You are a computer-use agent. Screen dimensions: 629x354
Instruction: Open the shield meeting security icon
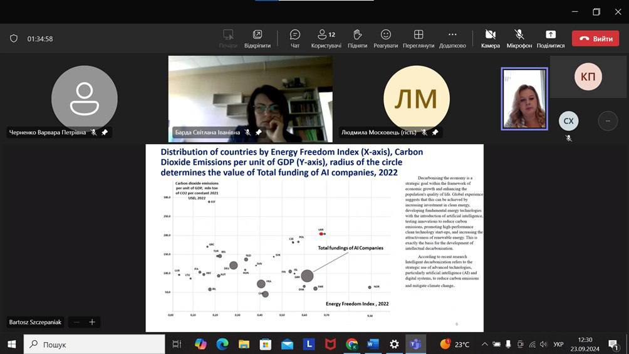[14, 38]
